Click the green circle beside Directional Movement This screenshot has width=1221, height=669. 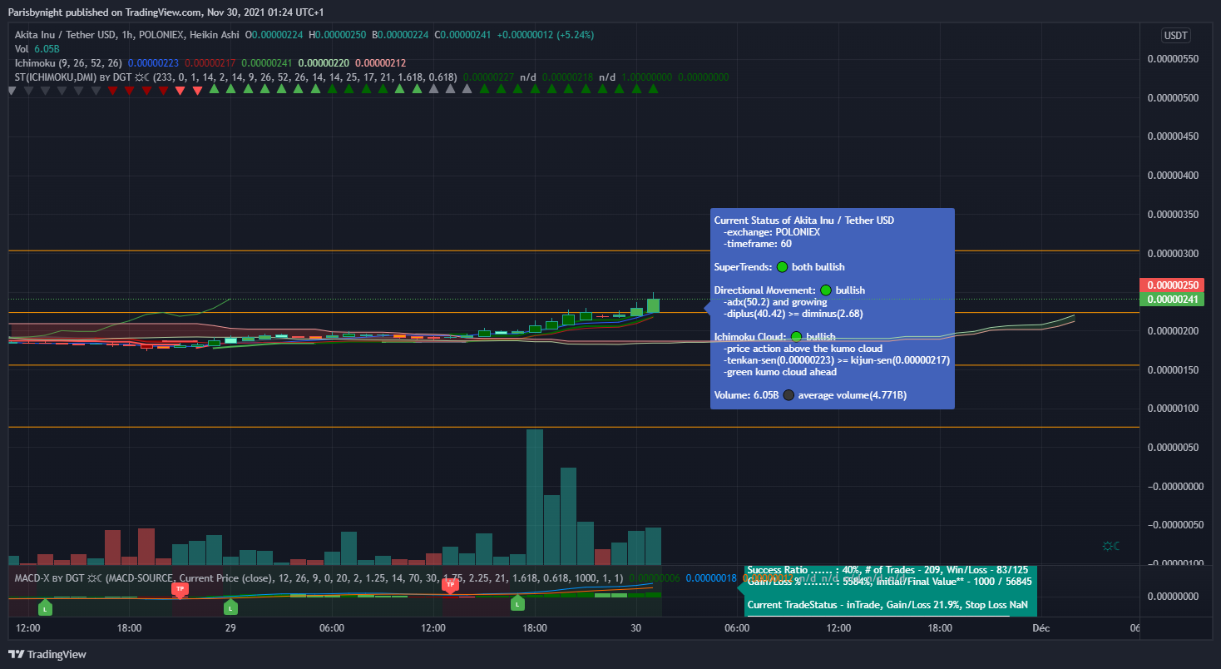click(x=826, y=290)
